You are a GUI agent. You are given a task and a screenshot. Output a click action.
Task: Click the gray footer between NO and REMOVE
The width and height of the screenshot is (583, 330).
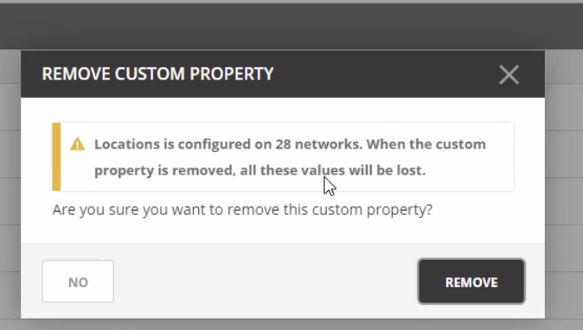pyautogui.click(x=266, y=282)
